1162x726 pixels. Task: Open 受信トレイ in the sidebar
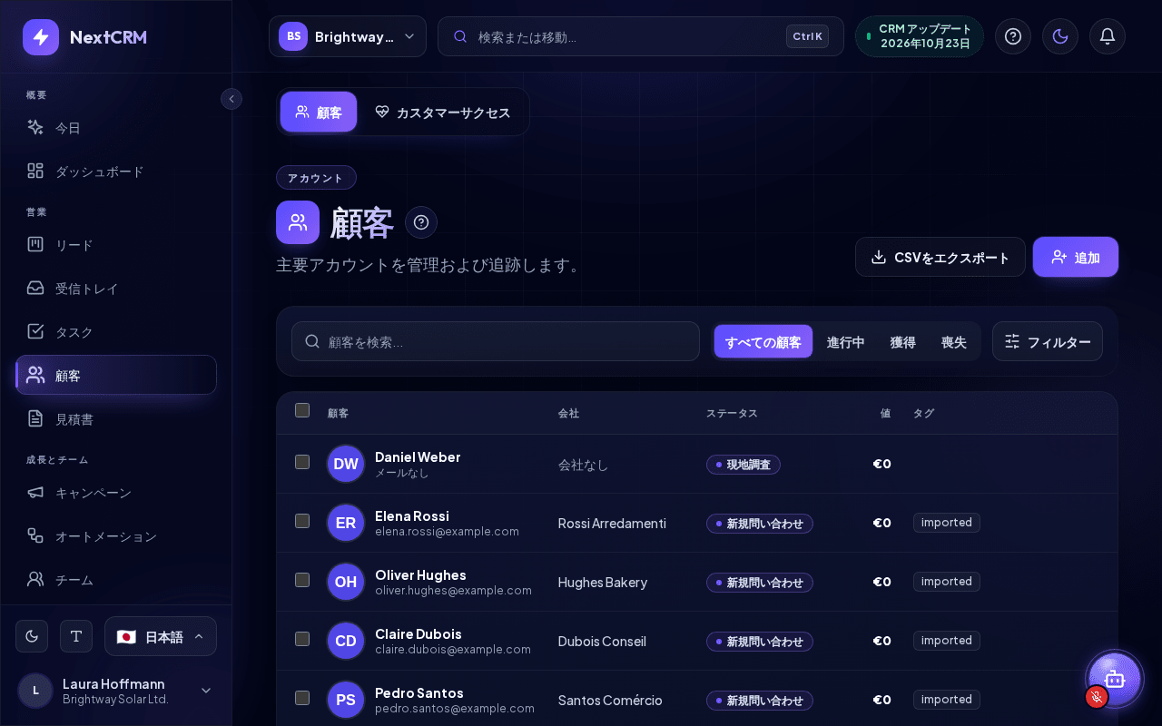(116, 289)
